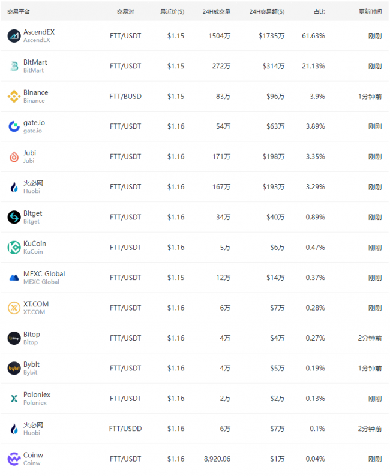Image resolution: width=390 pixels, height=476 pixels.
Task: Click the Bybit black logo icon
Action: coord(14,368)
